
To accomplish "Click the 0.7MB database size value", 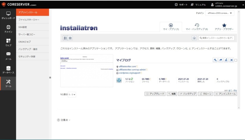I will [162, 79].
